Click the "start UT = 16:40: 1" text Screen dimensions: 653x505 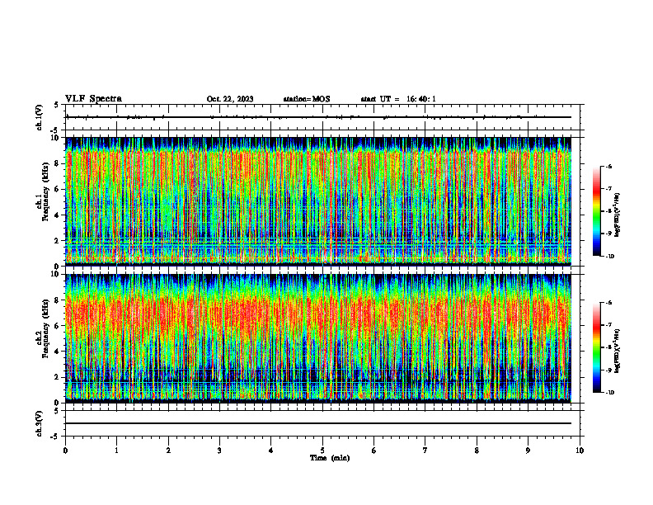[398, 99]
